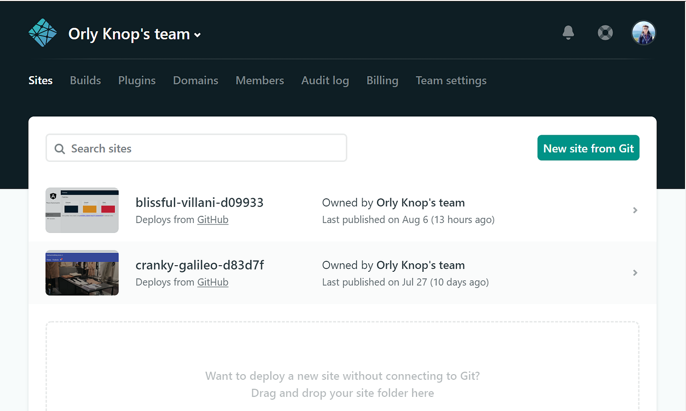Open the GitHub link for blissful-villani
This screenshot has height=411, width=686.
(213, 219)
